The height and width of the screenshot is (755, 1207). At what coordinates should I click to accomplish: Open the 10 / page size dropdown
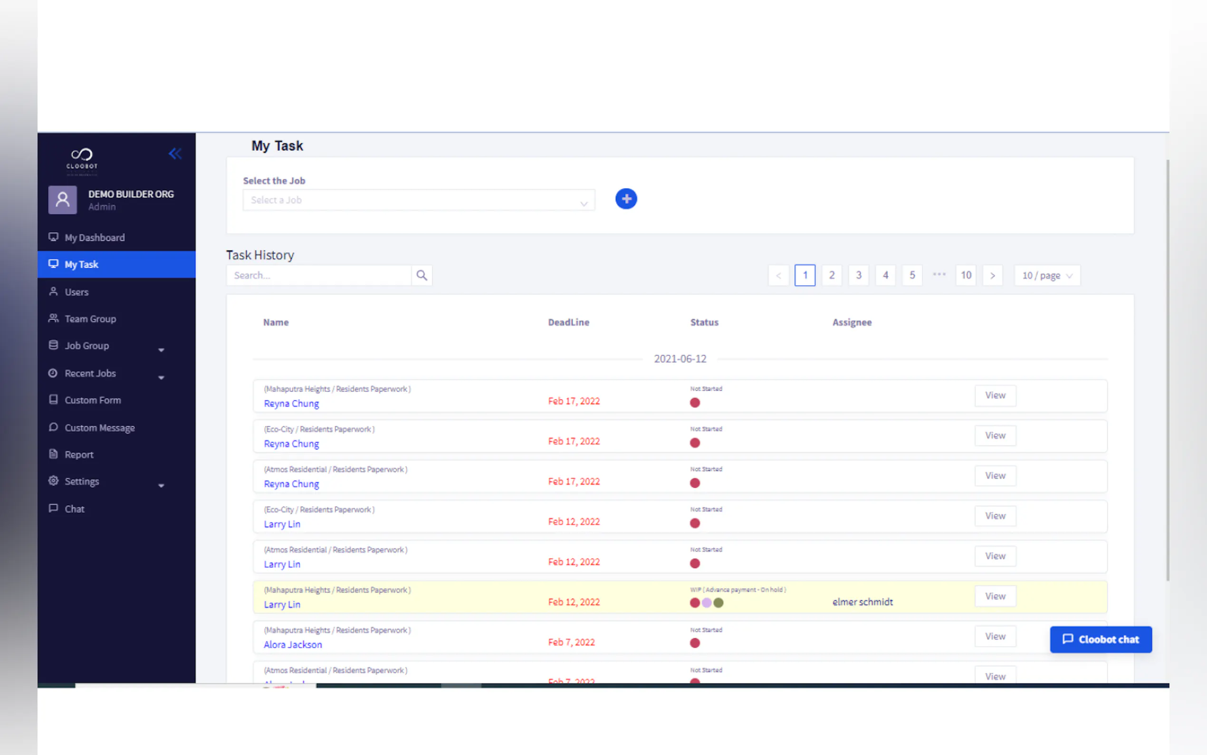point(1046,275)
